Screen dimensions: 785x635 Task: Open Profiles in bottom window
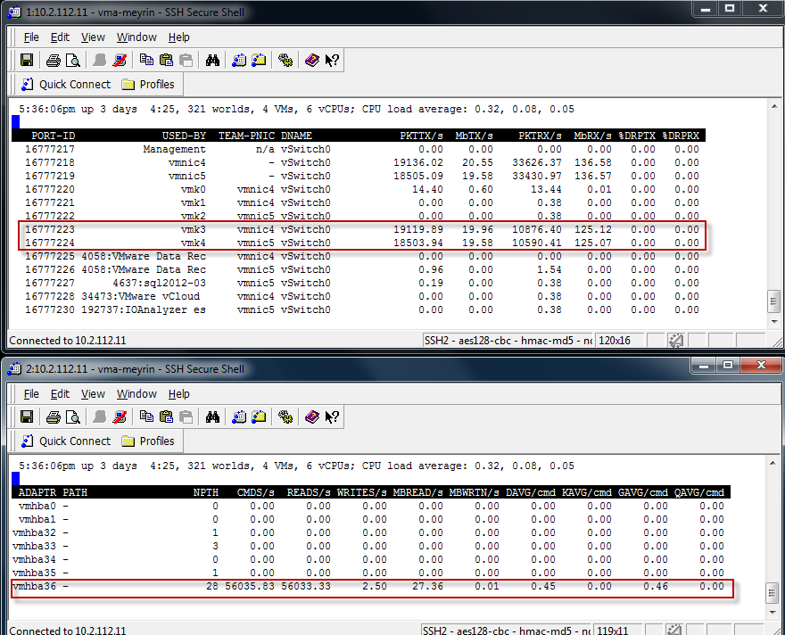(x=148, y=441)
